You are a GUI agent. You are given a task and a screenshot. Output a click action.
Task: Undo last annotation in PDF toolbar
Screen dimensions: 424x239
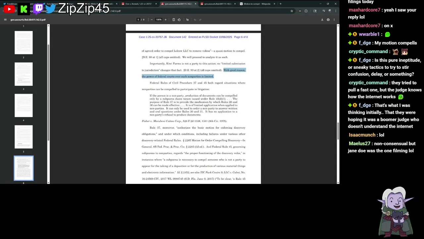click(x=195, y=20)
